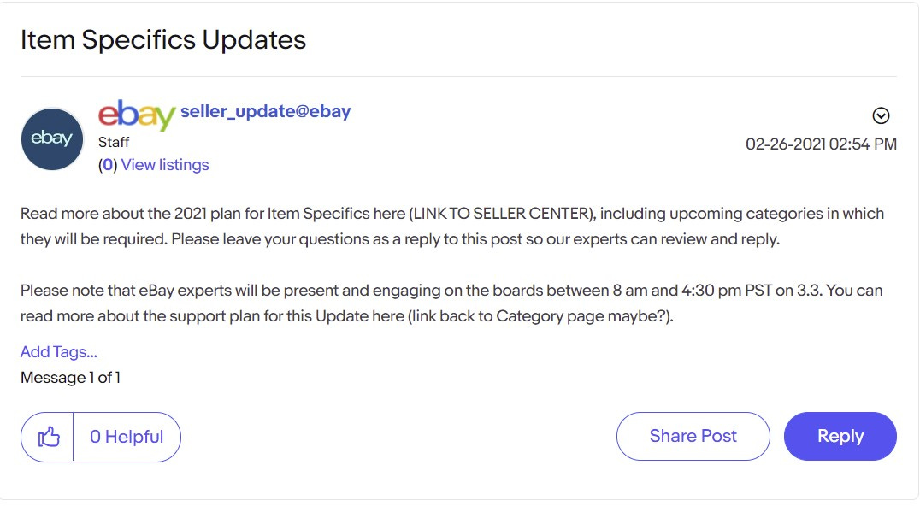Click the thumbs-up helpful icon
Viewport: 920px width, 506px height.
coord(48,437)
